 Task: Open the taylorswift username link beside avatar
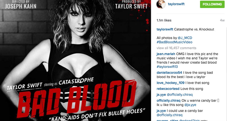point(176,4)
